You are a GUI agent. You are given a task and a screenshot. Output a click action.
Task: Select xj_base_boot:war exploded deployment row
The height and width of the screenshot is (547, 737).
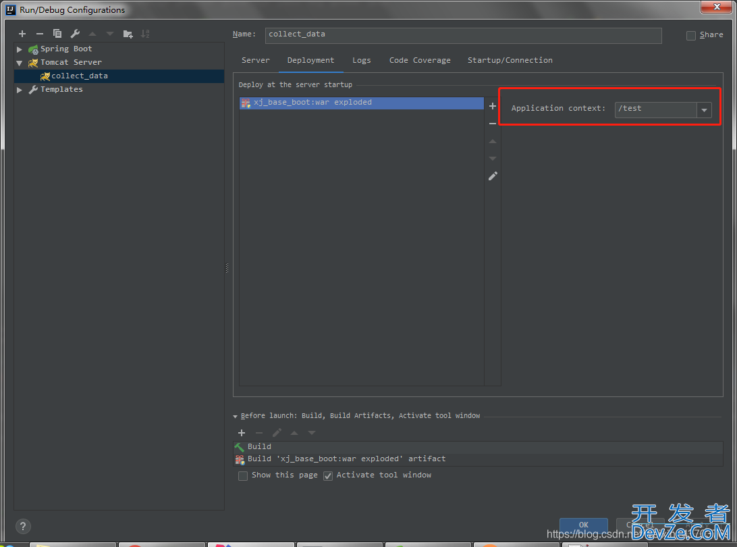pos(362,103)
